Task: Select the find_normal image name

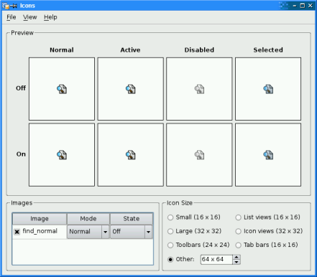Action: coord(40,231)
